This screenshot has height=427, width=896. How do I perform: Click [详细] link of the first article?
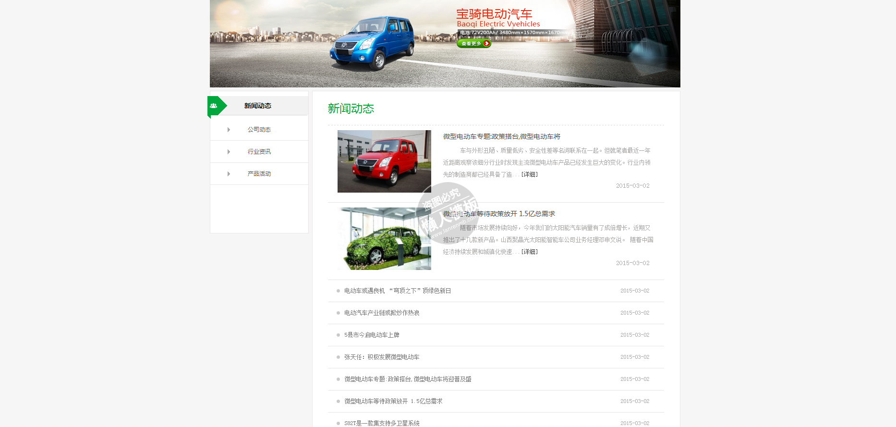[x=530, y=174]
